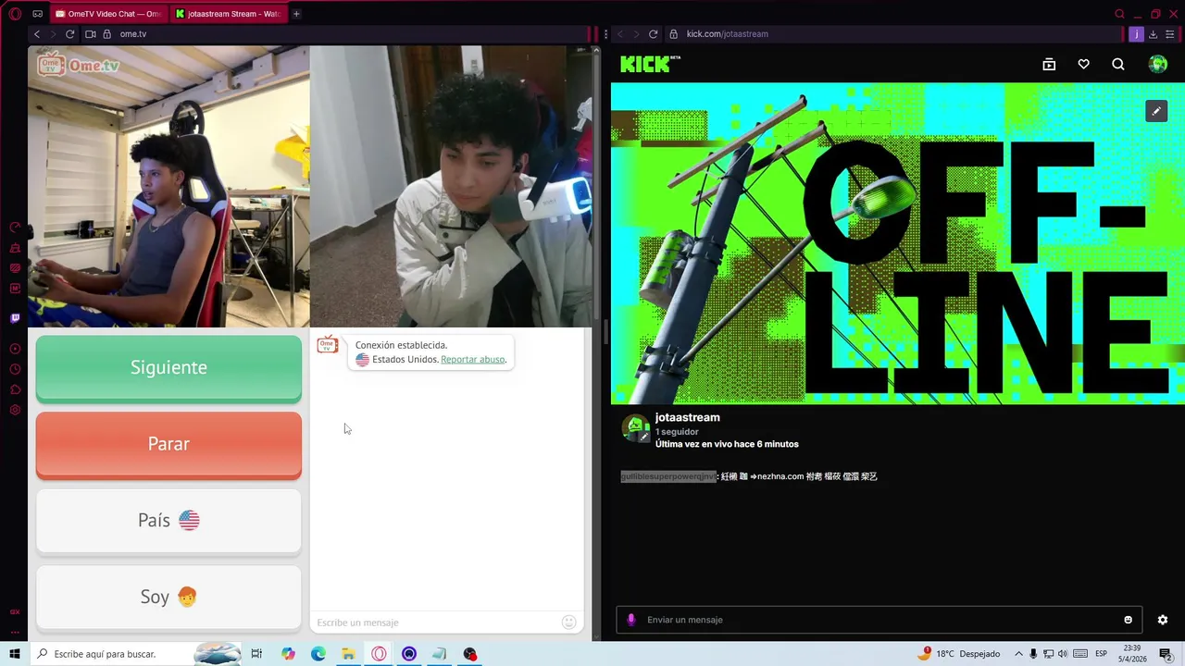This screenshot has width=1185, height=666.
Task: Open the País country selector
Action: (x=168, y=521)
